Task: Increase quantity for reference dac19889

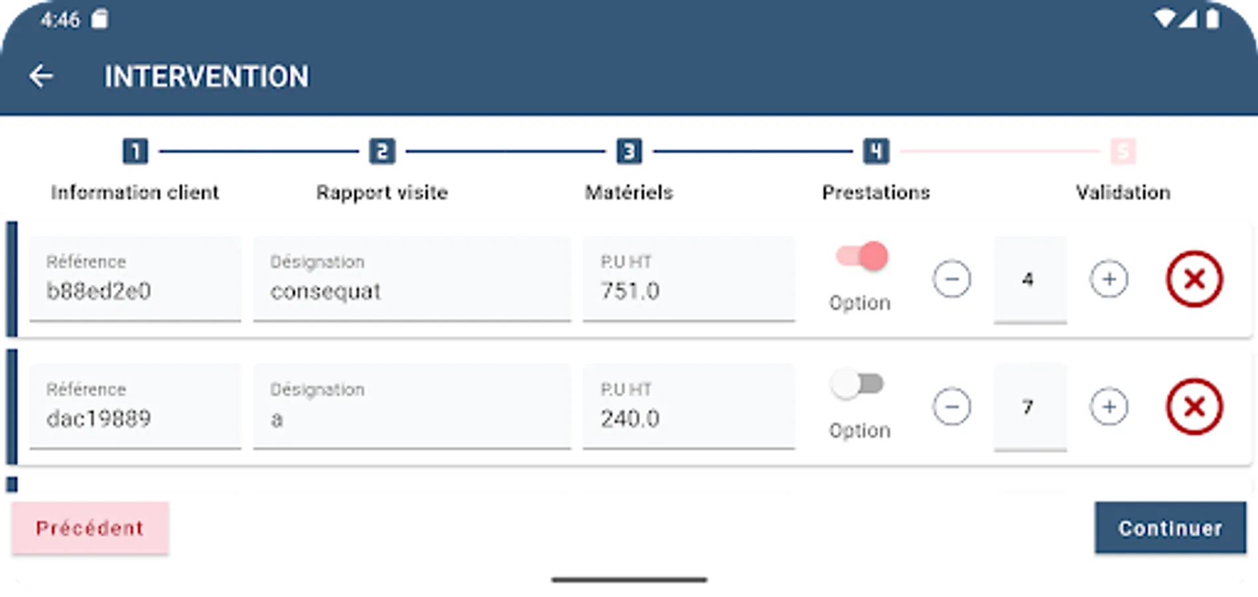Action: tap(1109, 407)
